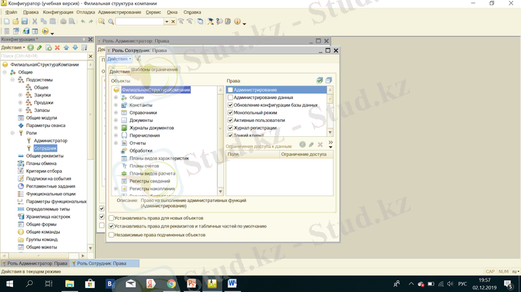Click the Save icon in main toolbar
This screenshot has height=292, width=521.
pos(24,22)
